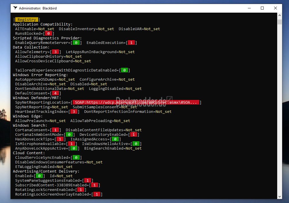Click AutoApproveOSDumps=Not_set entry
This screenshot has width=289, height=203.
click(x=45, y=80)
